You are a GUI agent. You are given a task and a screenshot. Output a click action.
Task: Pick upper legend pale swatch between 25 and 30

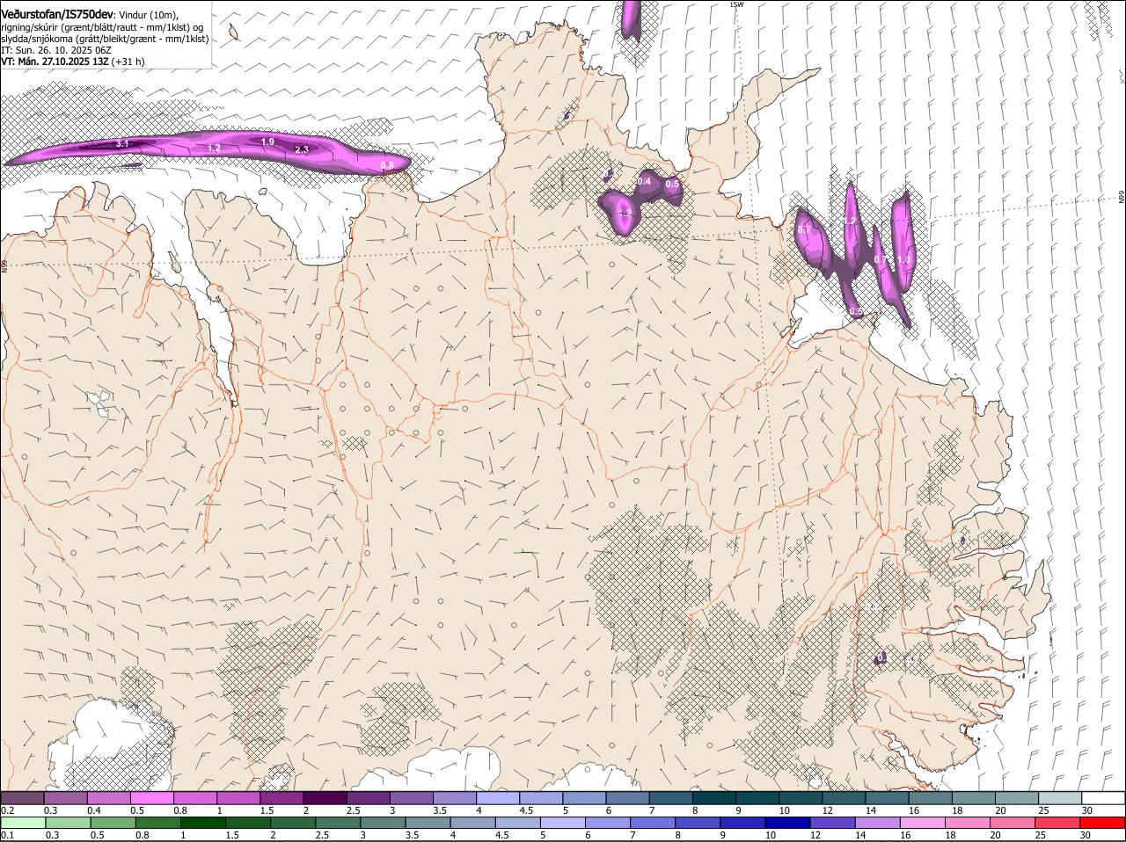coord(1060,798)
